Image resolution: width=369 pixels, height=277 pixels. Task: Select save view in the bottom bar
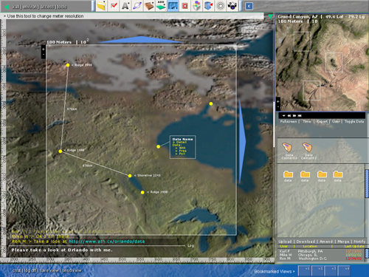pos(49,270)
